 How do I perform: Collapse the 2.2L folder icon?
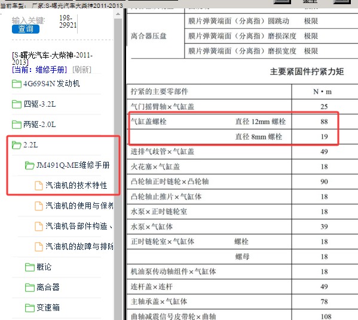[x=17, y=145]
